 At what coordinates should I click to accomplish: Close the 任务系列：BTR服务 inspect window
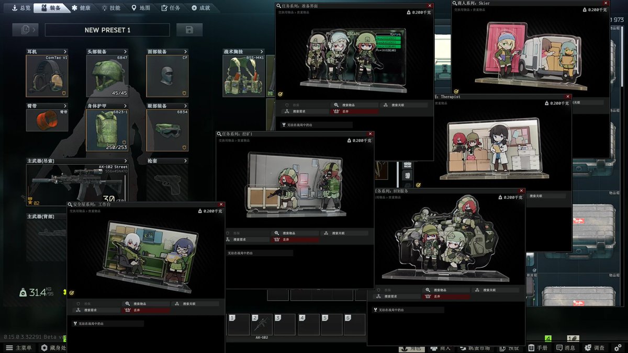coord(522,191)
